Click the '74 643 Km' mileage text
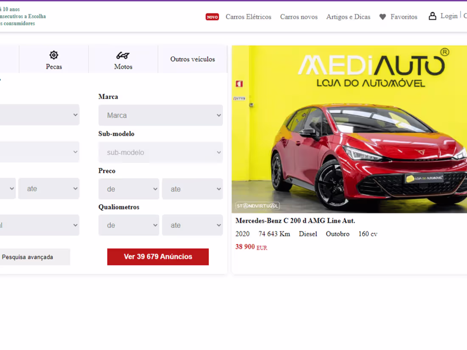Viewport: 467px width, 350px height. tap(274, 234)
